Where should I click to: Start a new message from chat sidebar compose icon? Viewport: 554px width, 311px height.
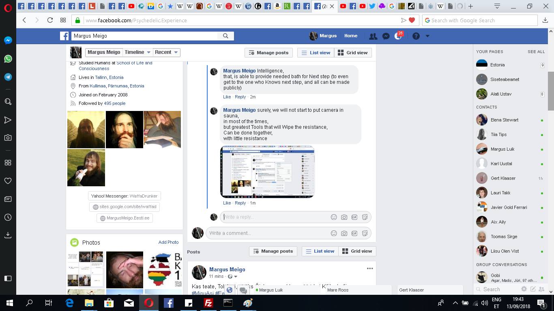click(x=533, y=289)
